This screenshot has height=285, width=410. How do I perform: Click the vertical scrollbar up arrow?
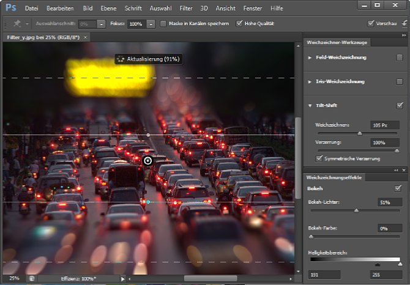coord(298,46)
